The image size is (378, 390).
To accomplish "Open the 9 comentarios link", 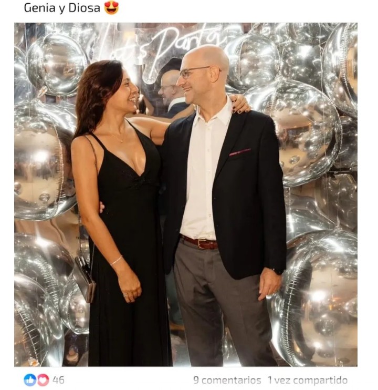I will pyautogui.click(x=227, y=380).
